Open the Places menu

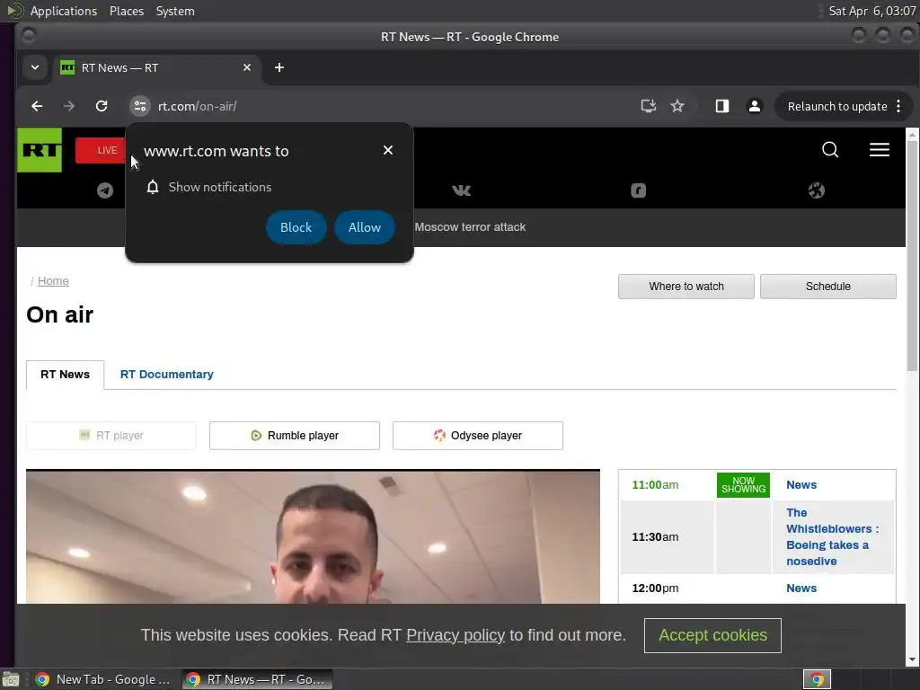point(126,11)
